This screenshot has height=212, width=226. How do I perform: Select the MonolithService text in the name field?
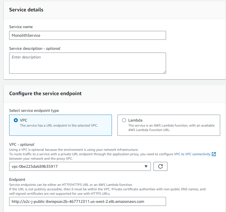pyautogui.click(x=26, y=35)
